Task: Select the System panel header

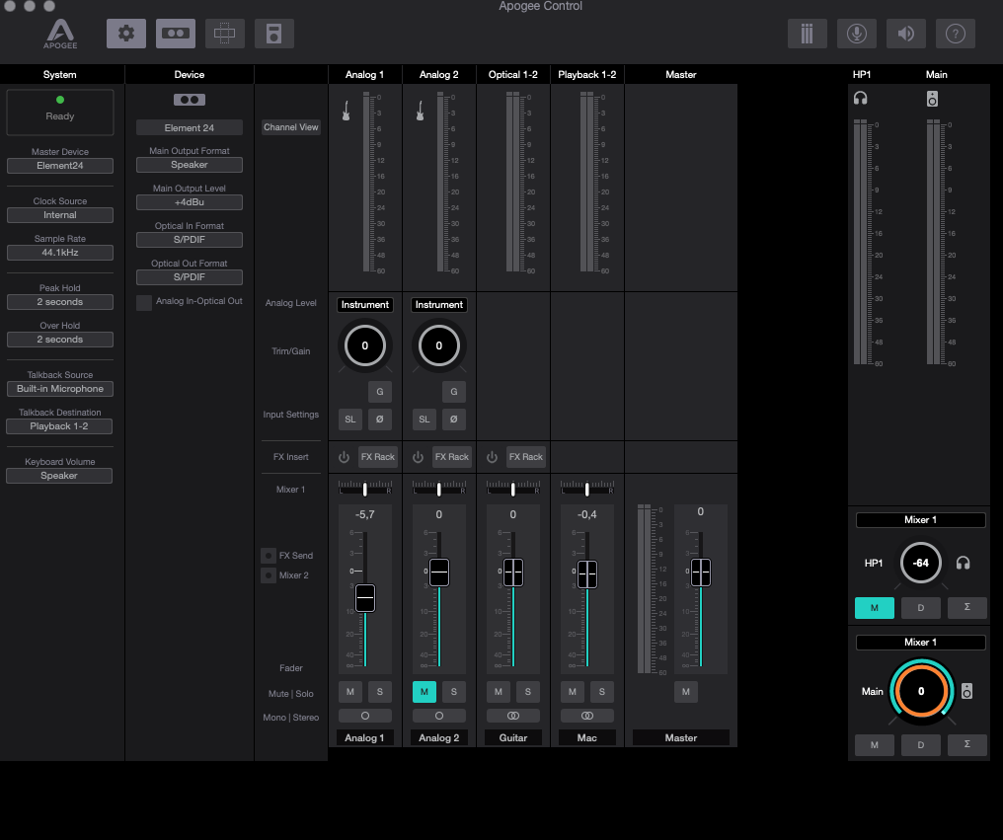Action: click(60, 74)
